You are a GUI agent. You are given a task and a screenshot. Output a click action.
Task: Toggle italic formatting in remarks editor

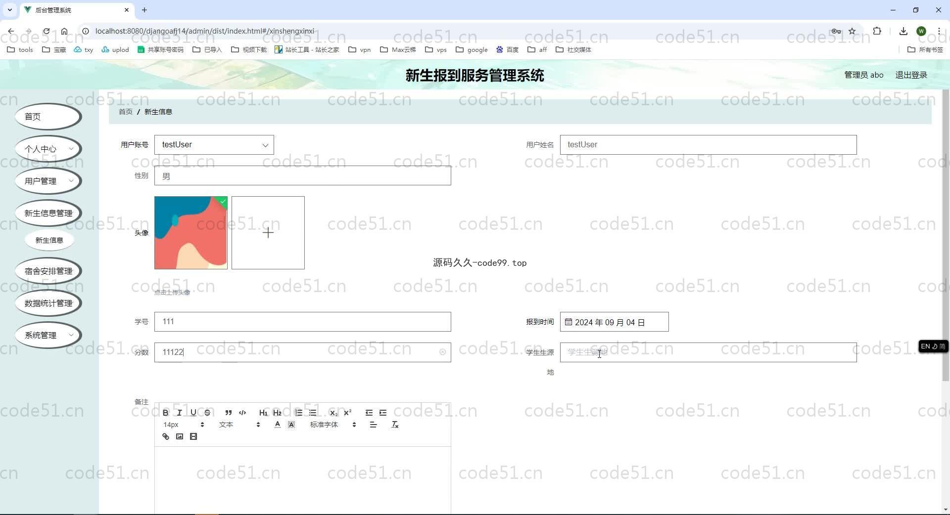(180, 413)
